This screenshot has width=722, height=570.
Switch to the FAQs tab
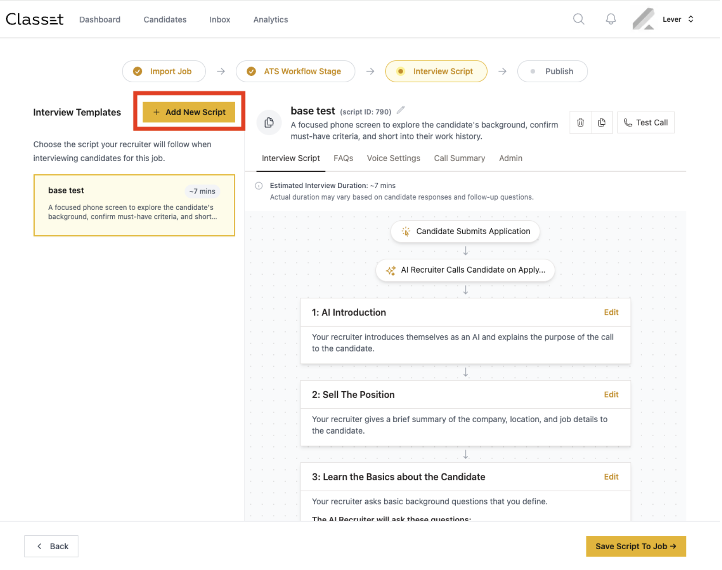(x=344, y=159)
